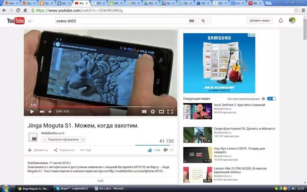Toggle video subtitles

(144, 112)
